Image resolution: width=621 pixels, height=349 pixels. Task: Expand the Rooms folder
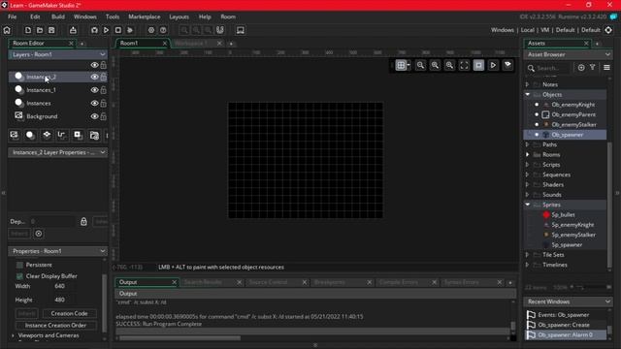(528, 154)
